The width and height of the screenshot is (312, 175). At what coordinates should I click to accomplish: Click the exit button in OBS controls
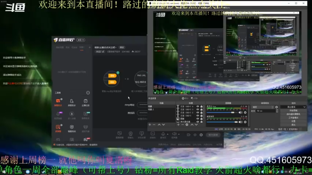pos(293,125)
